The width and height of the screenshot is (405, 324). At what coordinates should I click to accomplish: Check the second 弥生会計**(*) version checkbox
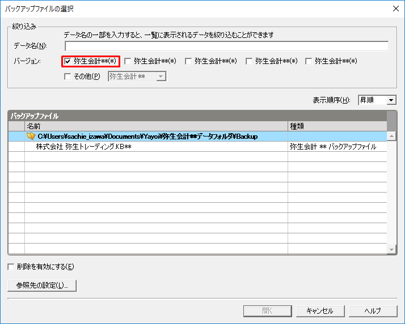pos(128,61)
